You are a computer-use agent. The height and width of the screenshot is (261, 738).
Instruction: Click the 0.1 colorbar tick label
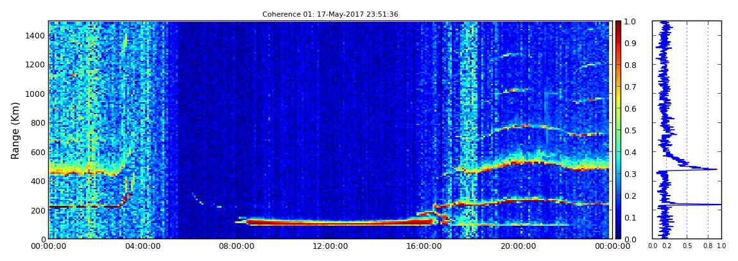coord(631,218)
